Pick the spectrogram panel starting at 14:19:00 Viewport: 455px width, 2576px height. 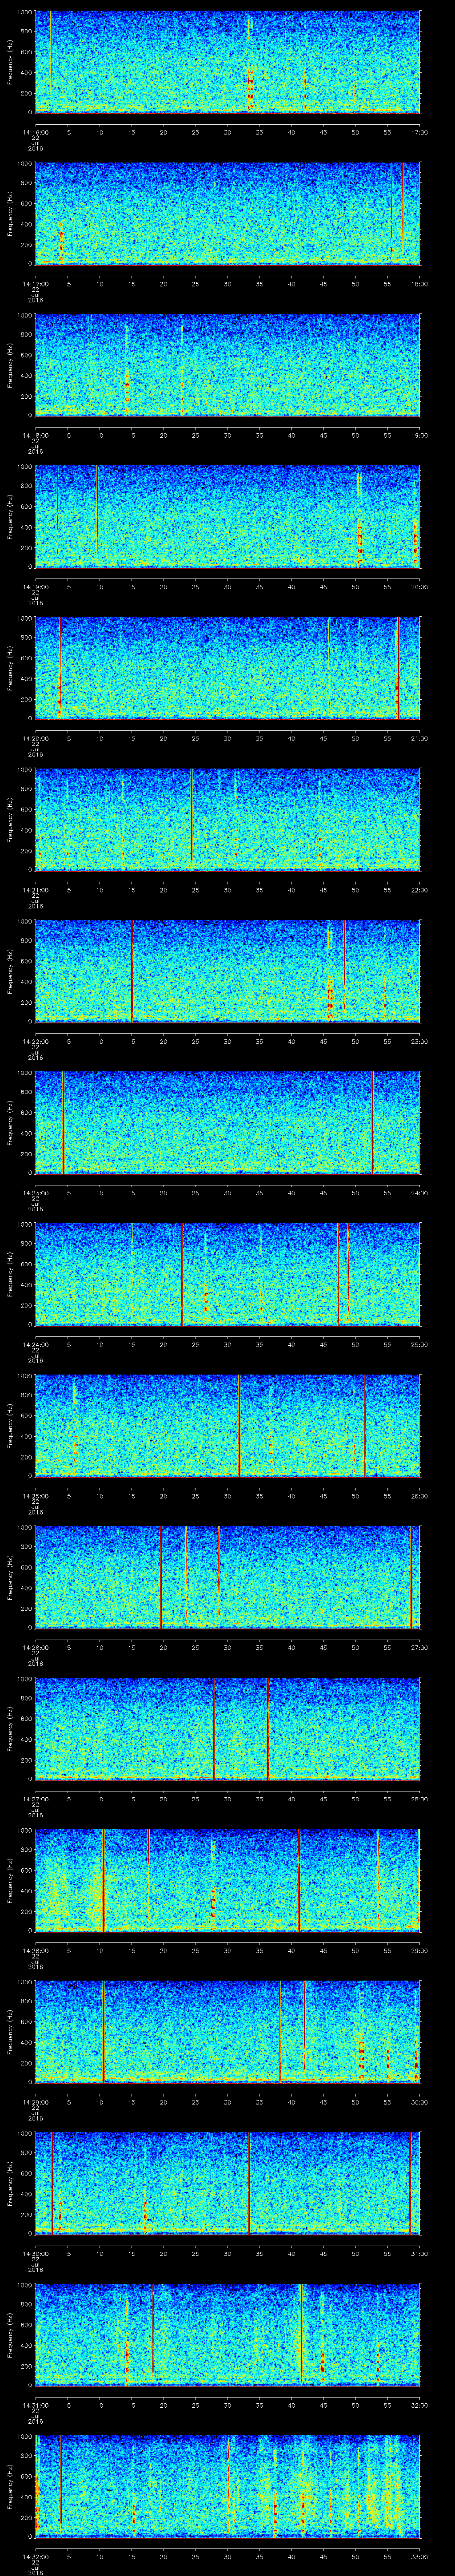228,516
